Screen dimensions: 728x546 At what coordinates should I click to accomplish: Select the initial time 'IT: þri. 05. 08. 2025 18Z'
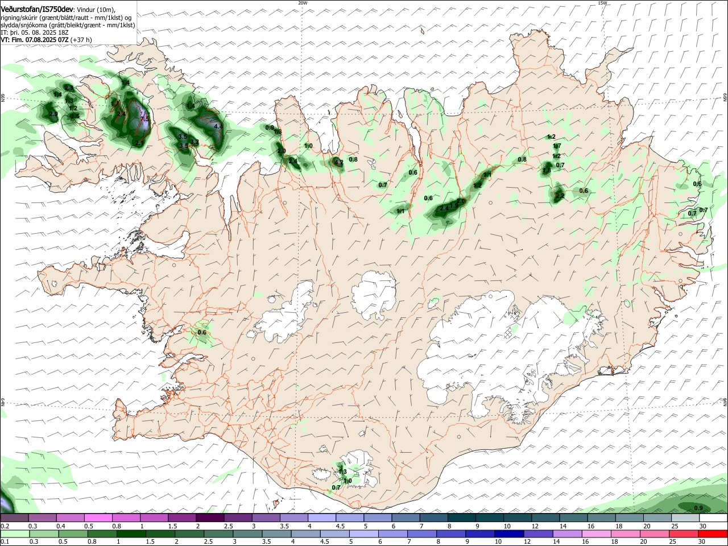point(35,32)
